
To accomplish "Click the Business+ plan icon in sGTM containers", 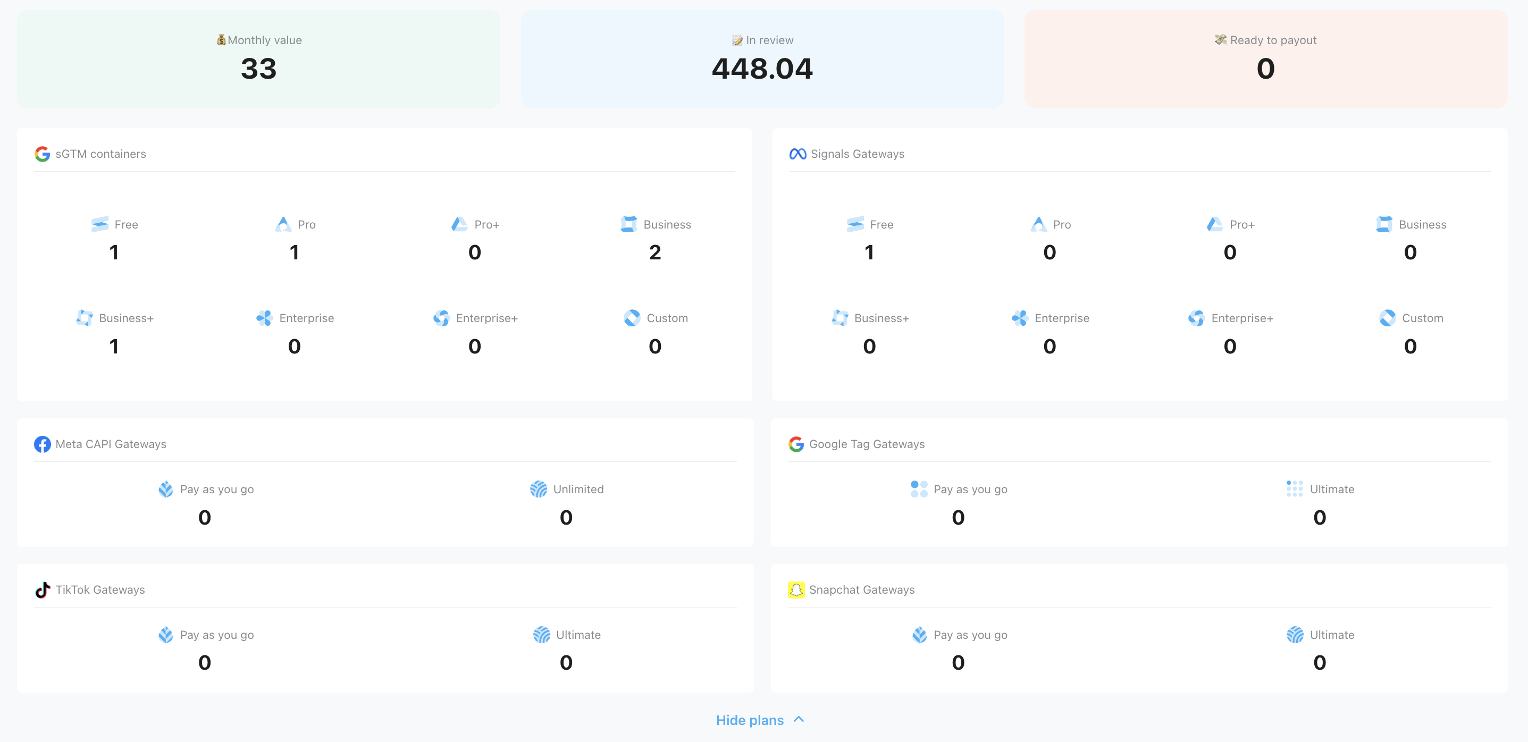I will (85, 318).
